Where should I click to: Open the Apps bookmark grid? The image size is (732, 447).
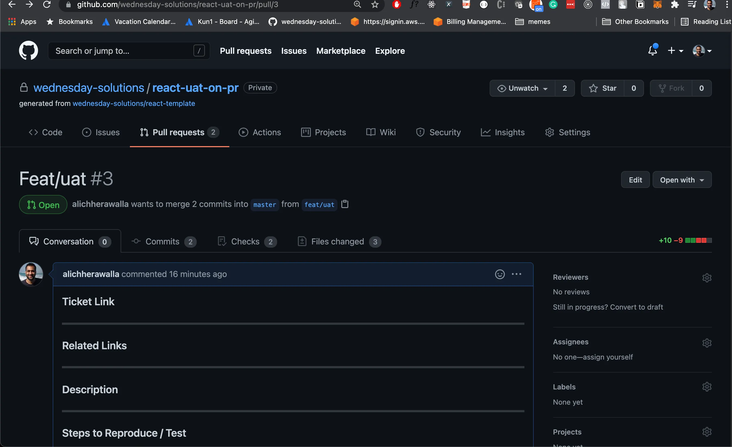click(22, 21)
